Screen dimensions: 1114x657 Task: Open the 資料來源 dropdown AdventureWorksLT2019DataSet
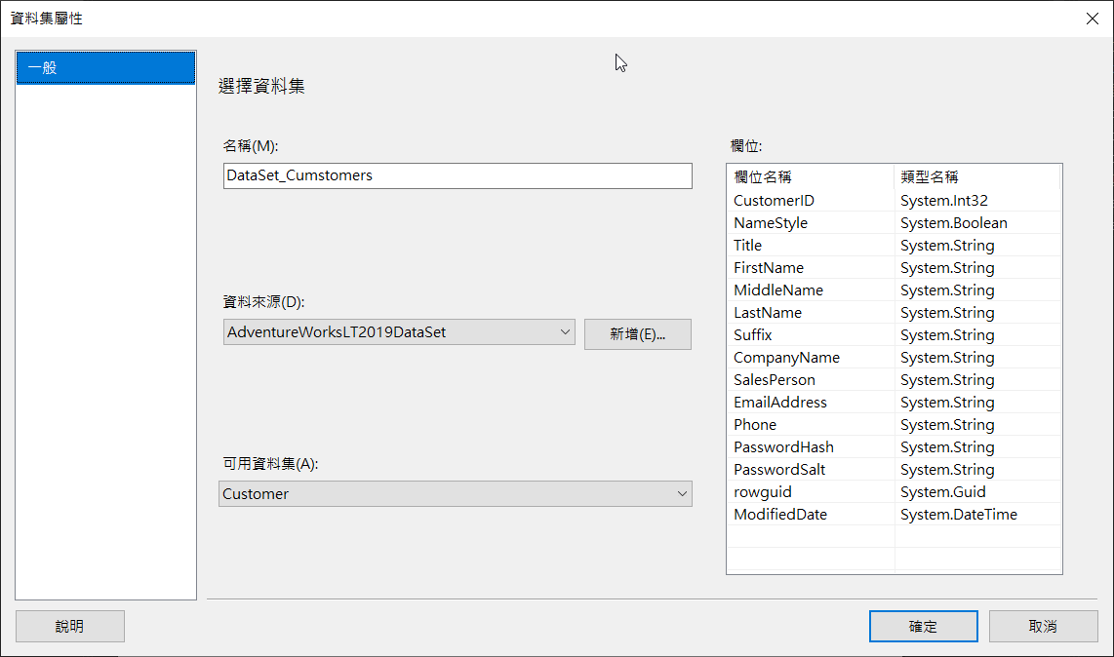[x=399, y=331]
